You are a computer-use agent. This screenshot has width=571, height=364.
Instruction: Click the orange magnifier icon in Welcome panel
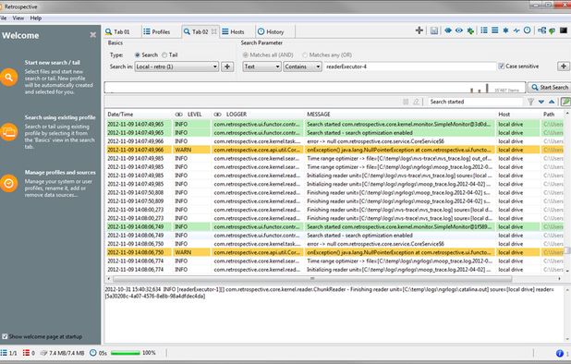tap(9, 78)
